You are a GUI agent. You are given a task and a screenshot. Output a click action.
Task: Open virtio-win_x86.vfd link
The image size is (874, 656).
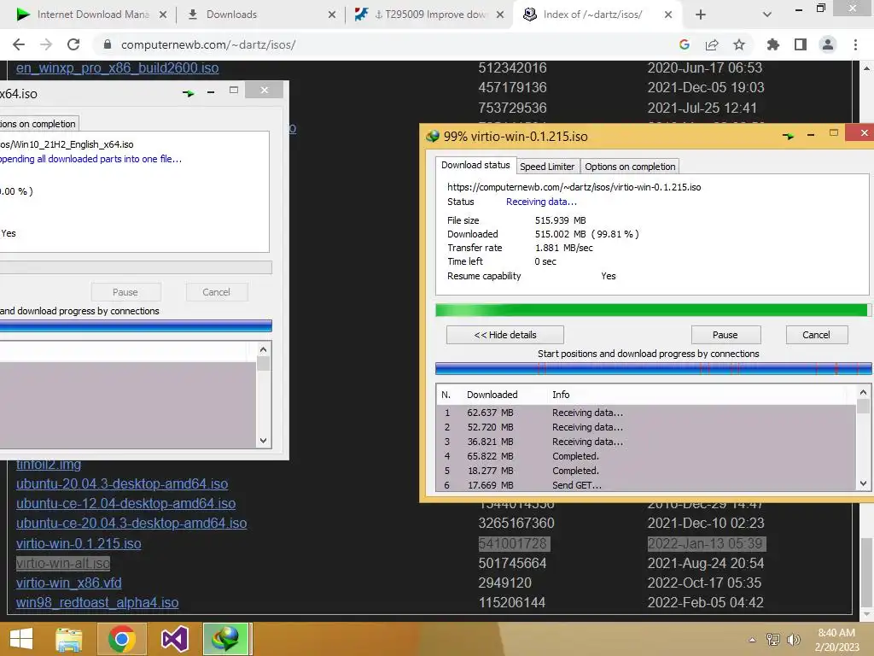68,583
